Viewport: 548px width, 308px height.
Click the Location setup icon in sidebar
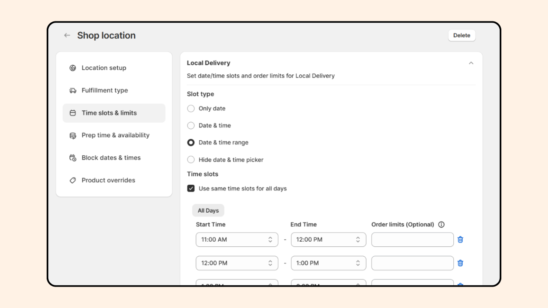(73, 68)
